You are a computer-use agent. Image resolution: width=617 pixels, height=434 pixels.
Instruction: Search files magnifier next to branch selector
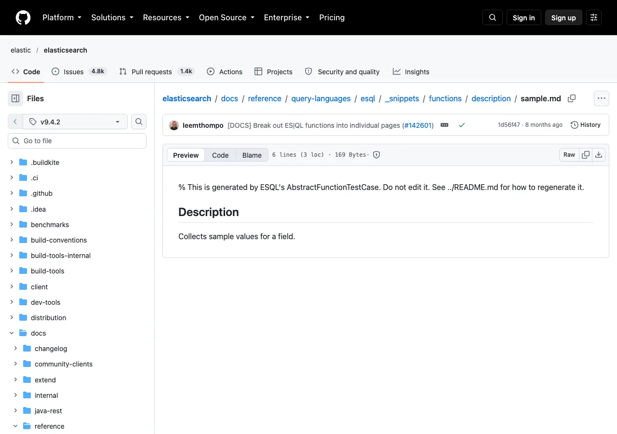coord(139,122)
